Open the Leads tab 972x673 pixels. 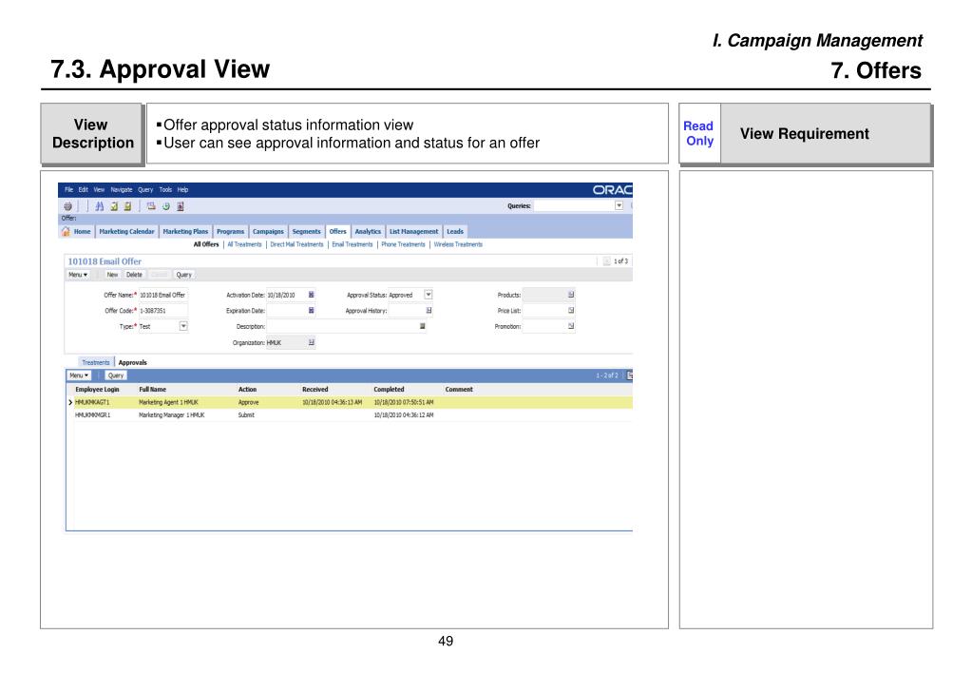[455, 231]
